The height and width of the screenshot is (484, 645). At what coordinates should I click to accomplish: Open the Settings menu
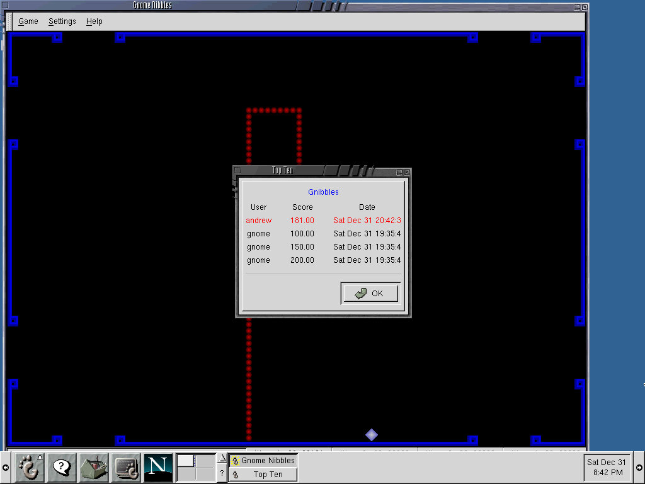62,21
